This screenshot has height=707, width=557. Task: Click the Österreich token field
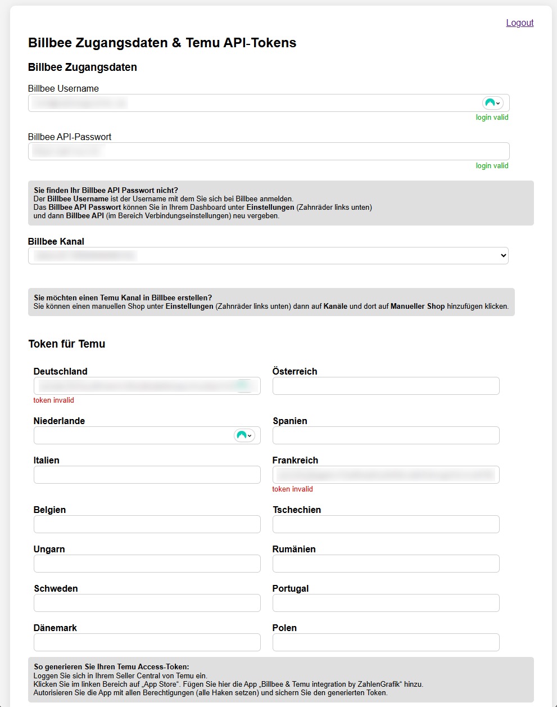[x=386, y=386]
